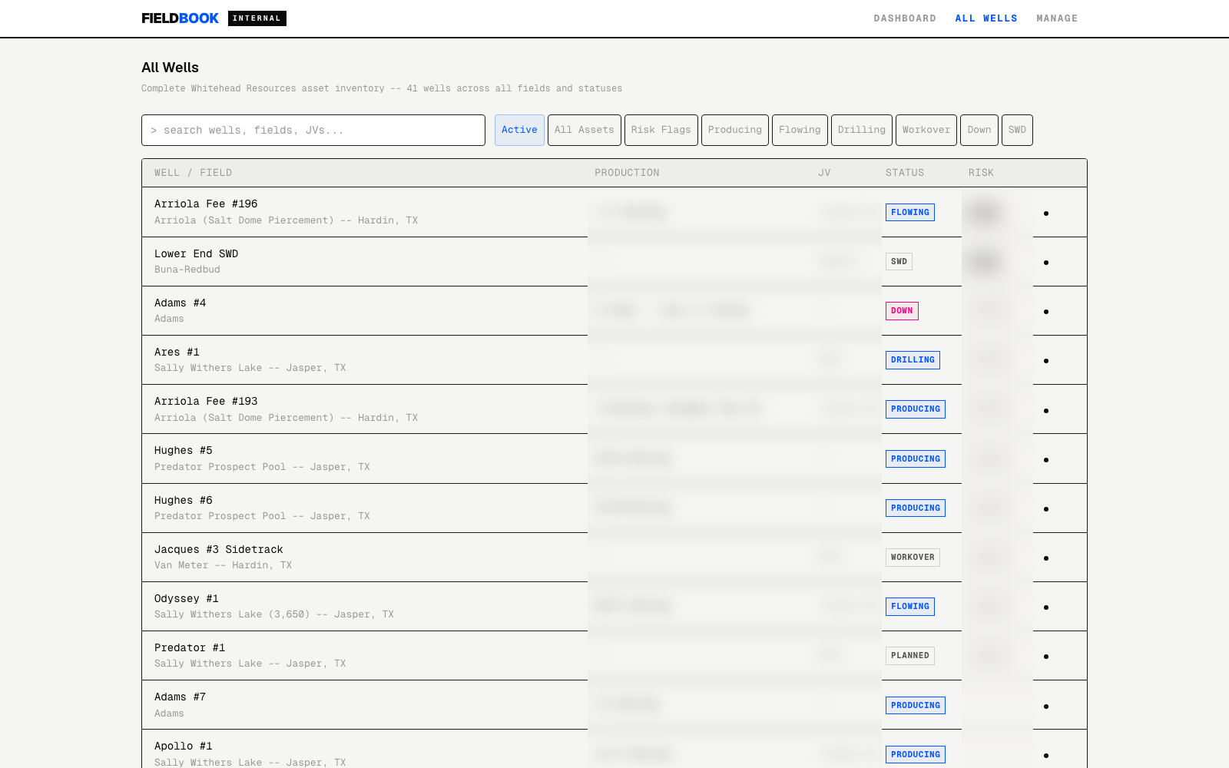
Task: Toggle the All Assets filter
Action: 585,130
